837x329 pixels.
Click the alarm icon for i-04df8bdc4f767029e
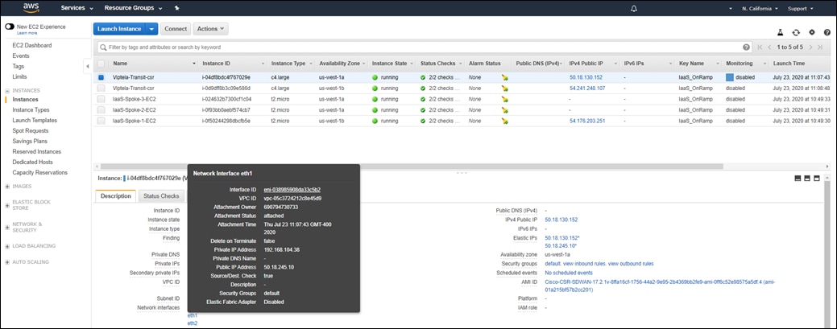[504, 78]
